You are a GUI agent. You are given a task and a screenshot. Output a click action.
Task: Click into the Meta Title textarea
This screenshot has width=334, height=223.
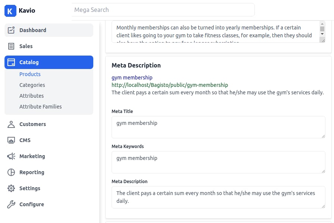tap(218, 127)
